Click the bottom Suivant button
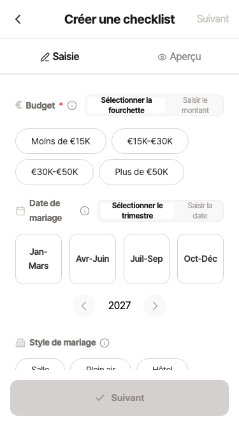The image size is (239, 426). click(x=120, y=398)
